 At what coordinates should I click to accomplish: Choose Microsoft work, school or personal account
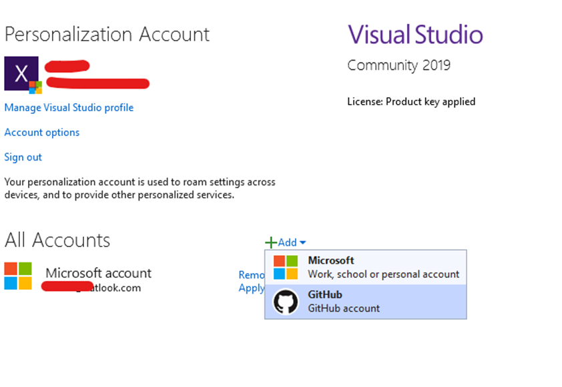tap(366, 267)
